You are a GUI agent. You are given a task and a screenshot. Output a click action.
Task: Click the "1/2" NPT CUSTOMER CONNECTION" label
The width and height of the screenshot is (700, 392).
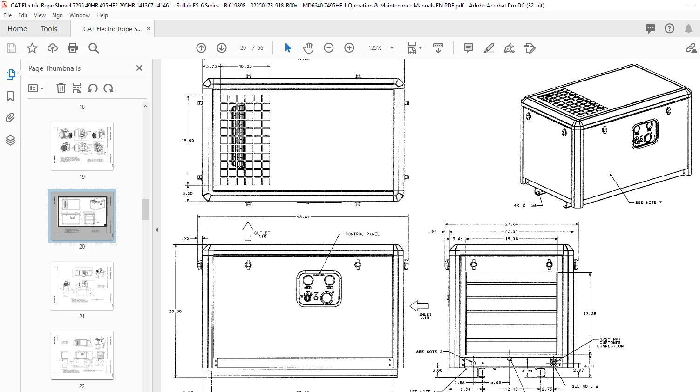click(610, 343)
